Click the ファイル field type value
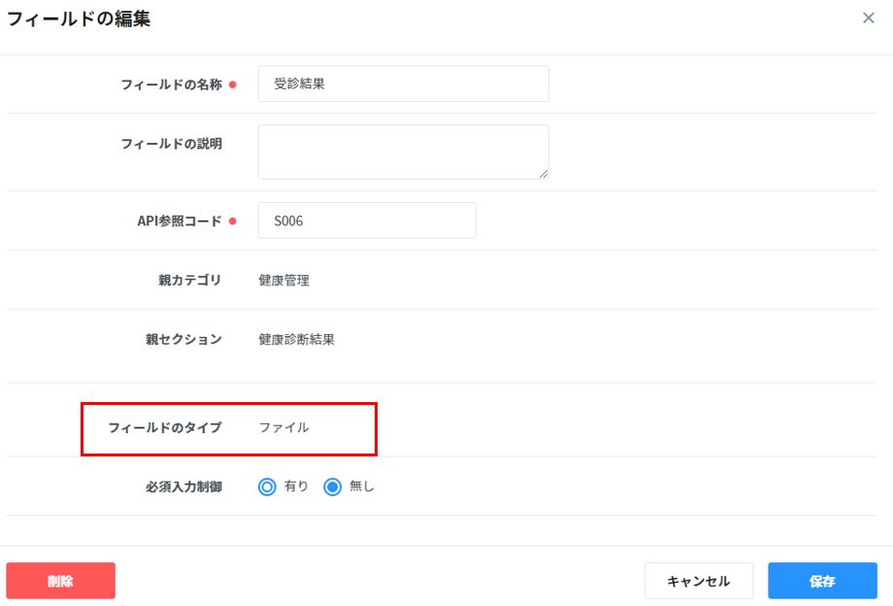Screen dimensions: 893x606 click(283, 427)
